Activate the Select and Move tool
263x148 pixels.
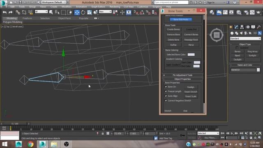point(77,12)
